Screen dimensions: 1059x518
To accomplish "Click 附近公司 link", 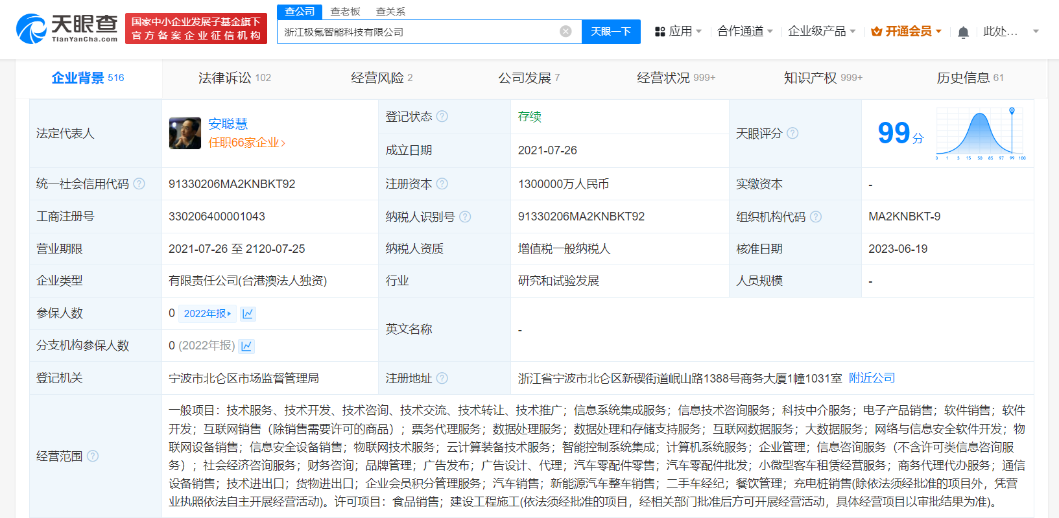I will click(872, 378).
